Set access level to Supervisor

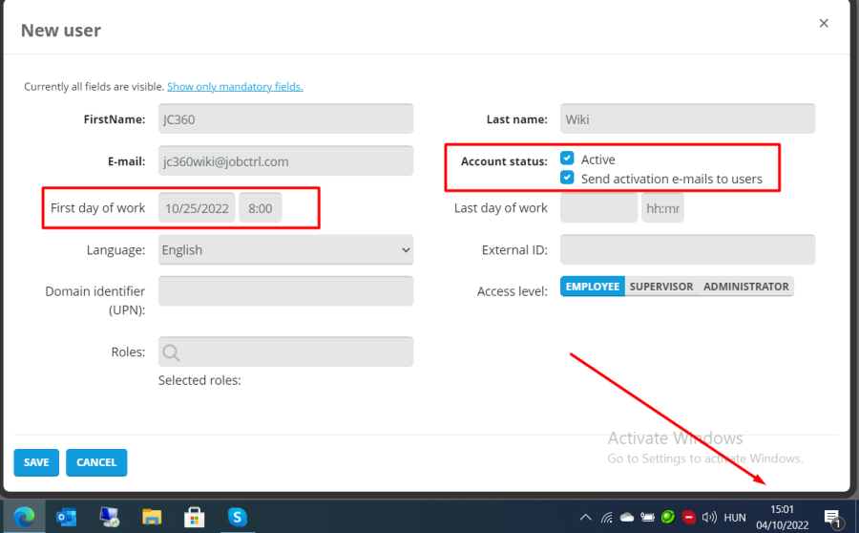click(x=661, y=287)
